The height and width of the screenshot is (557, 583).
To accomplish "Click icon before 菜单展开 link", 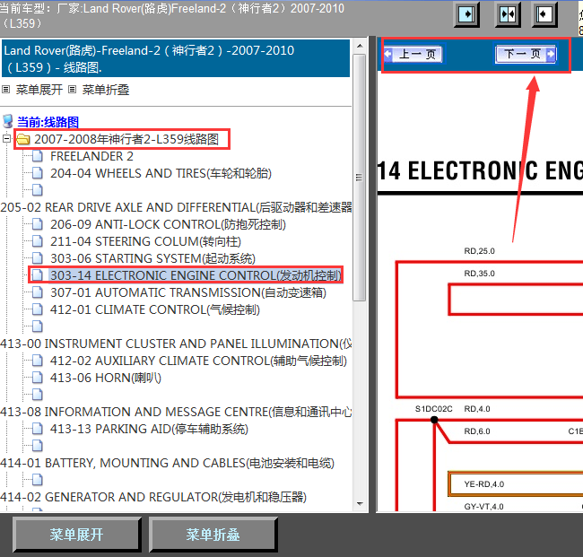I will click(6, 89).
